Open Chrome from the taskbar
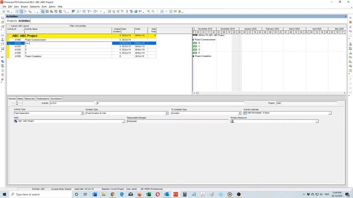This screenshot has width=353, height=198. click(x=113, y=194)
